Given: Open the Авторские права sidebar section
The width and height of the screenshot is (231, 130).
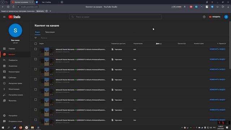Looking at the screenshot, I should coord(15,83).
